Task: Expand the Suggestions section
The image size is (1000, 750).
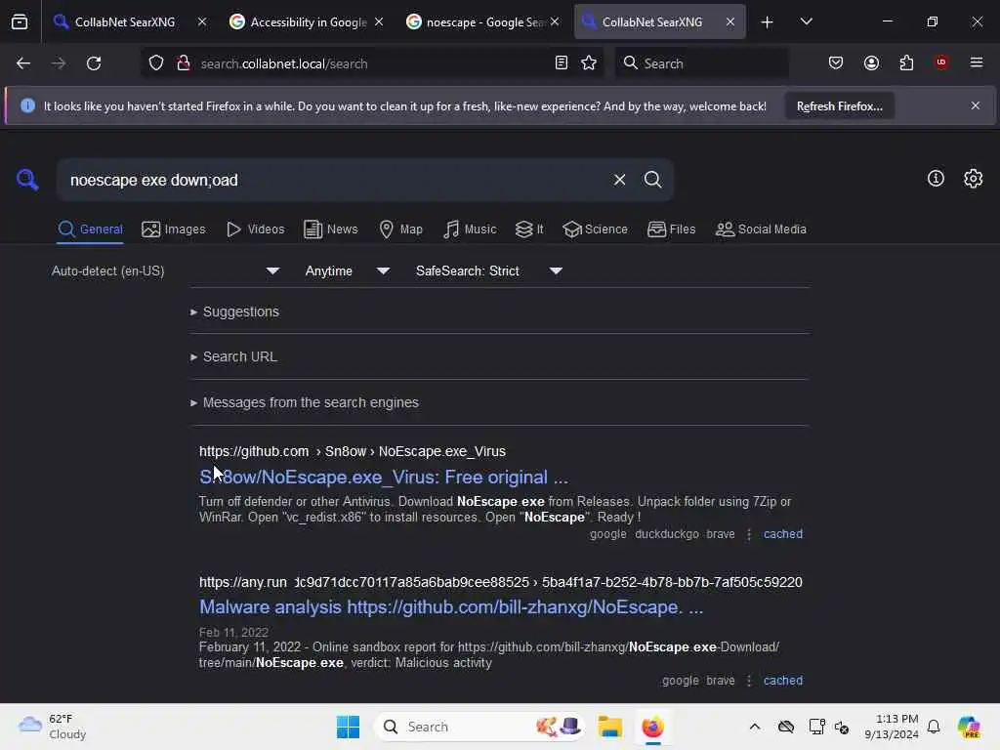Action: 234,312
